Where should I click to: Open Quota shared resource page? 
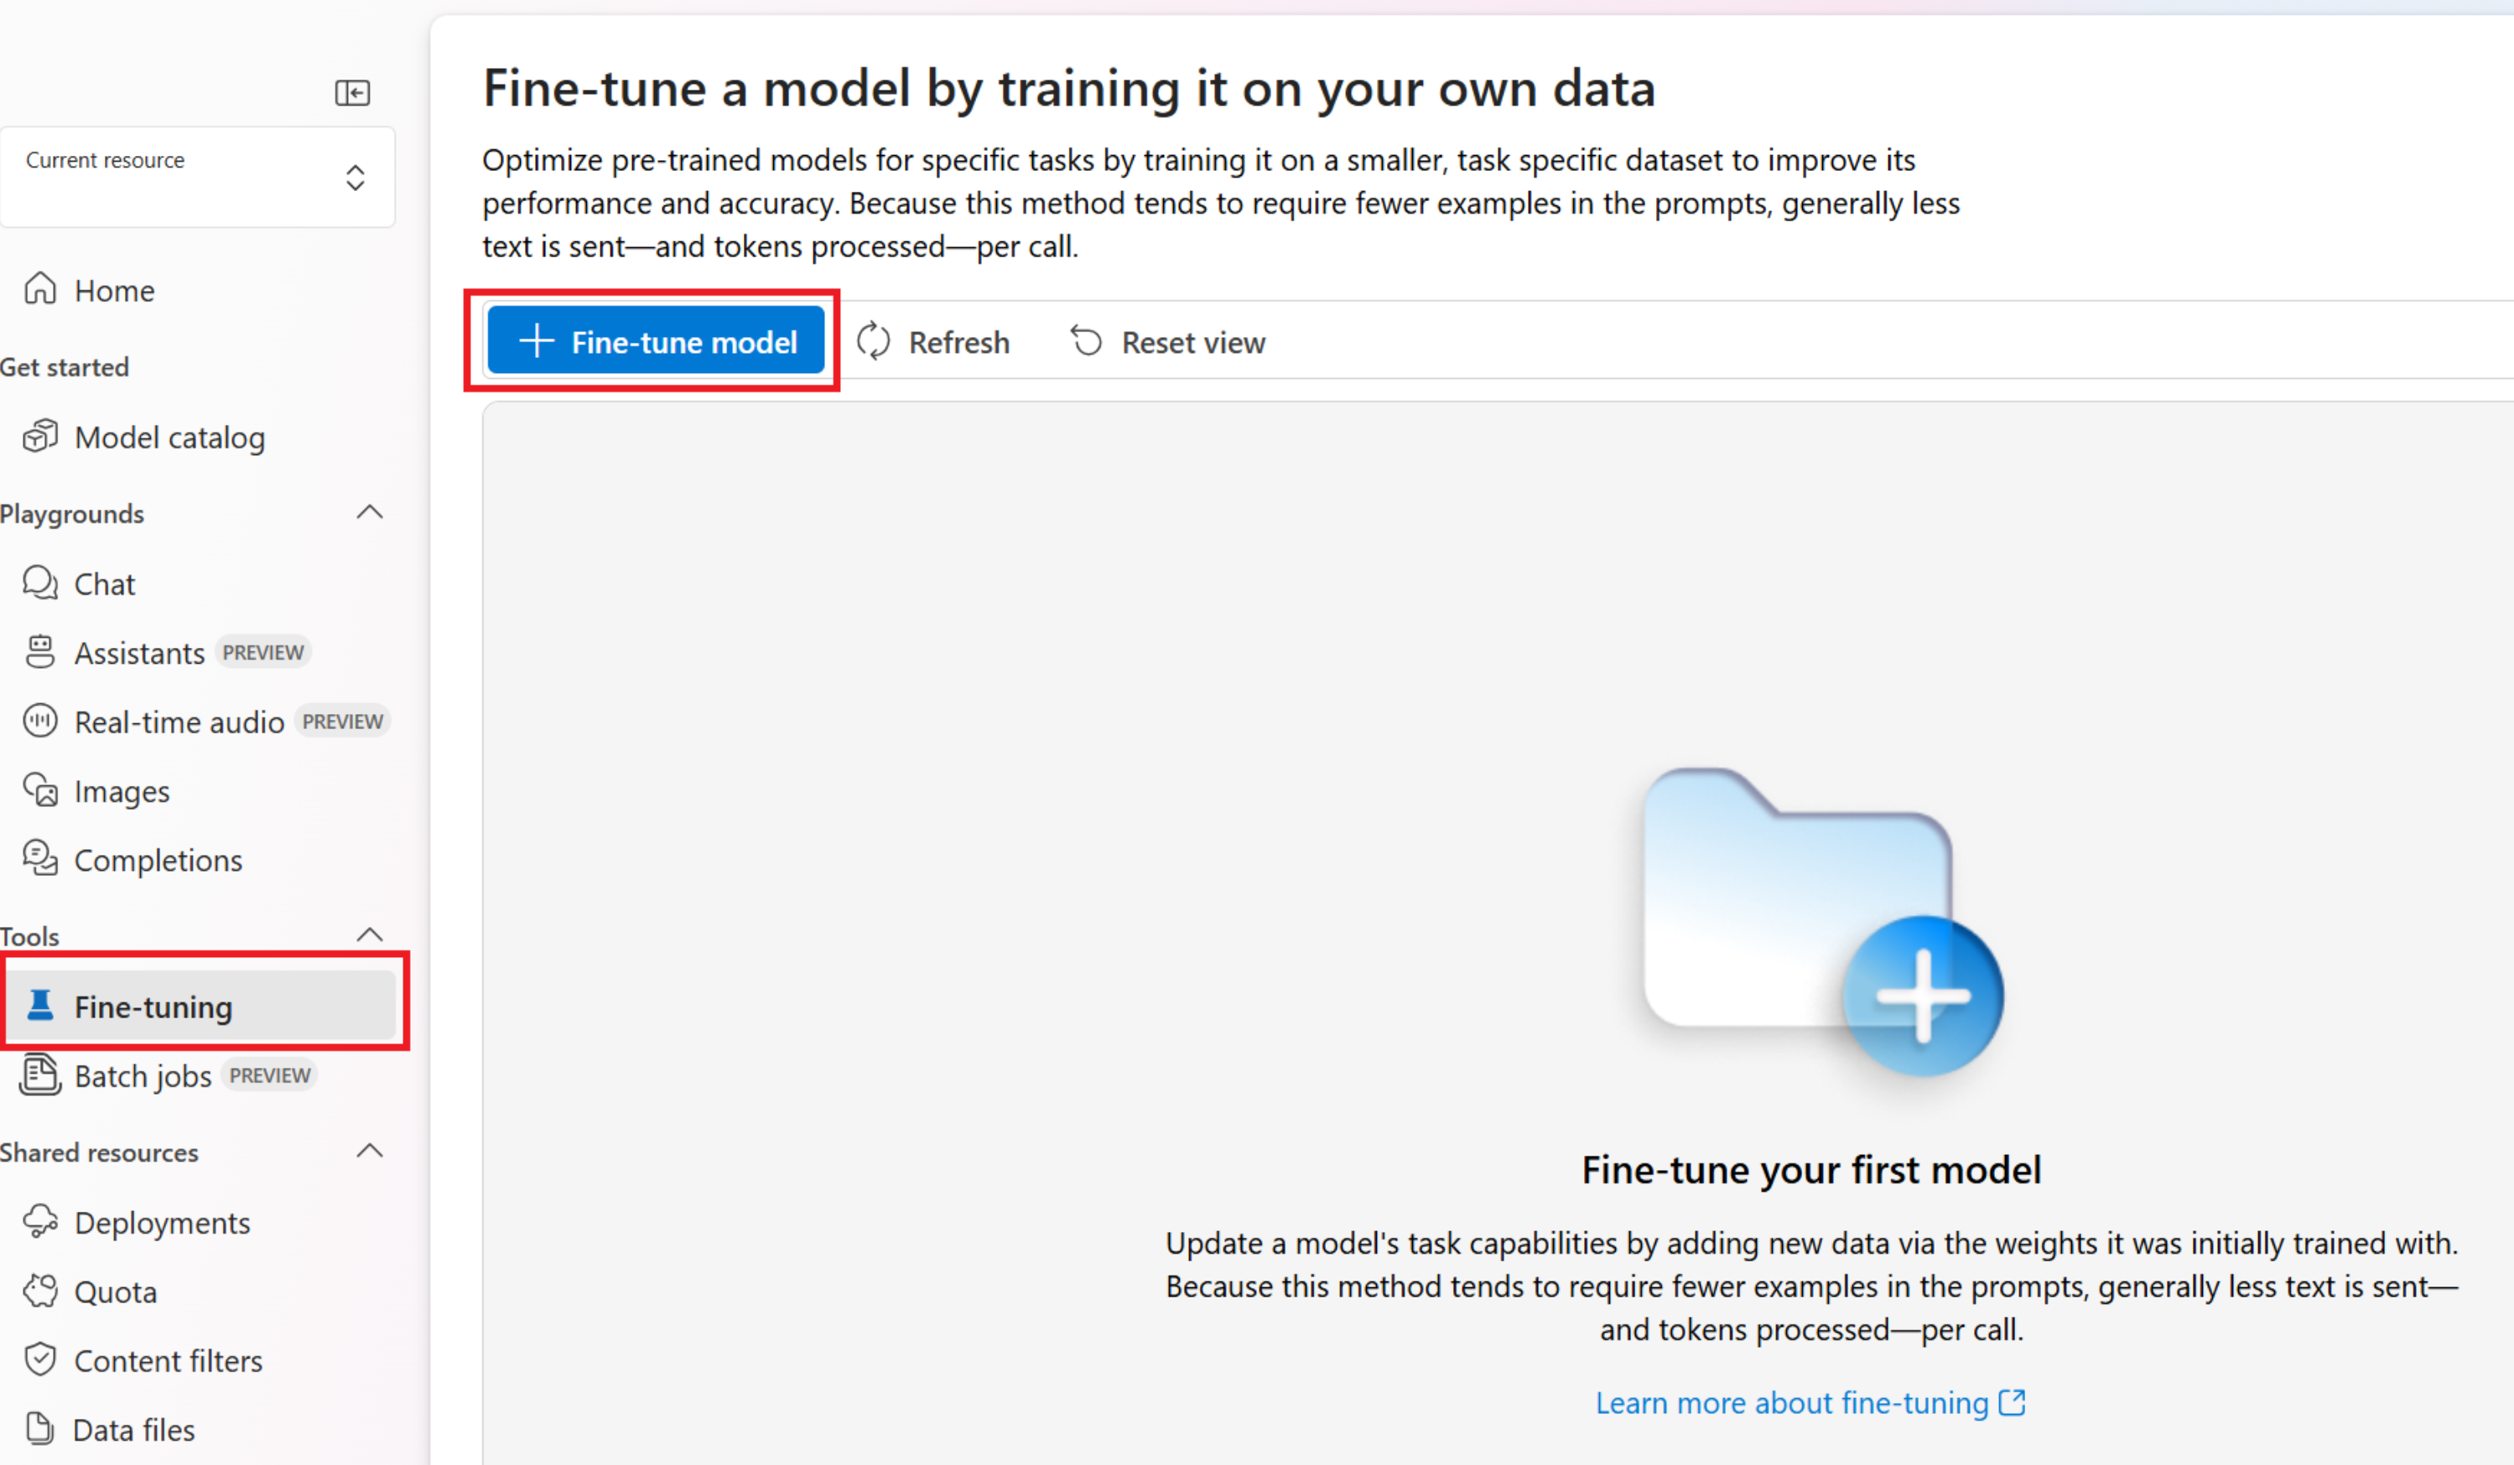[x=115, y=1291]
